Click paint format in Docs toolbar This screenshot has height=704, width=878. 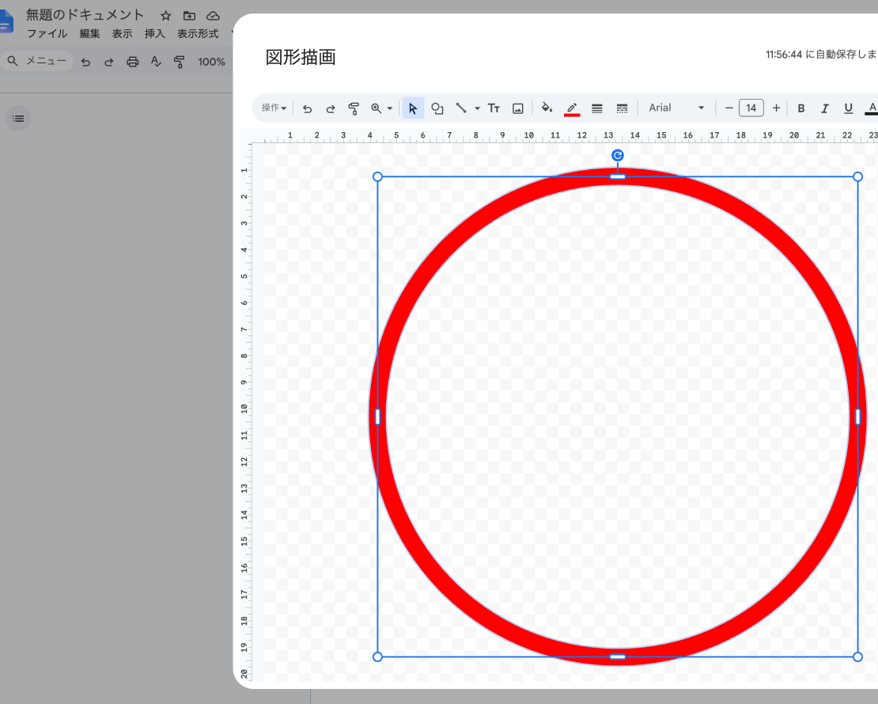180,62
